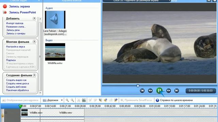Click the Запись экрана link
Image resolution: width=218 pixels, height=122 pixels.
pos(19,6)
